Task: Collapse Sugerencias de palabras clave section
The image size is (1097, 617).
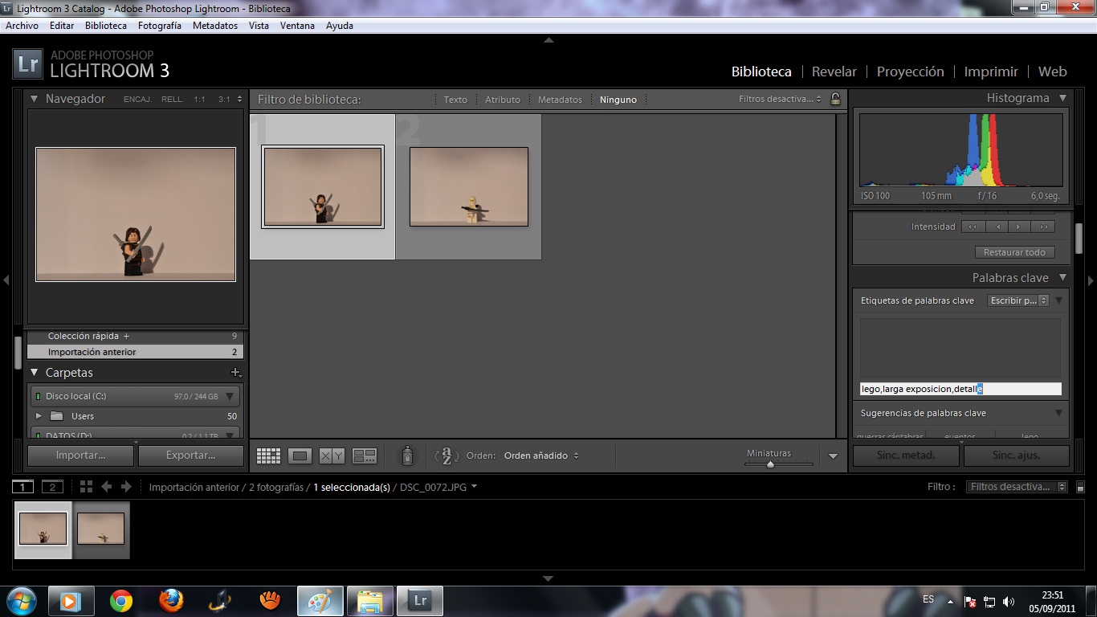Action: click(1059, 413)
